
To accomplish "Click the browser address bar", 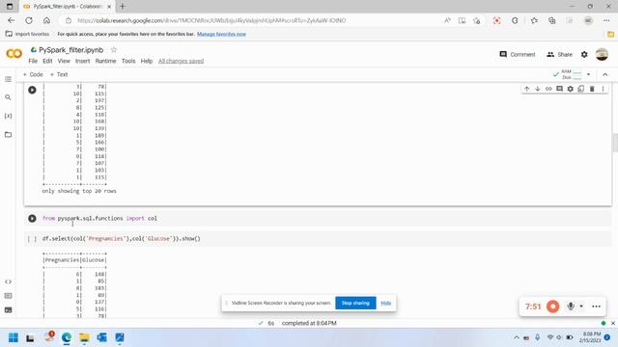I will click(252, 20).
